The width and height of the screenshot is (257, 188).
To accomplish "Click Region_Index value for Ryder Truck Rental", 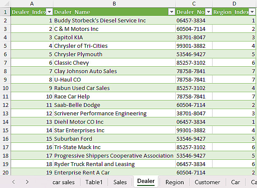I will [x=235, y=164].
